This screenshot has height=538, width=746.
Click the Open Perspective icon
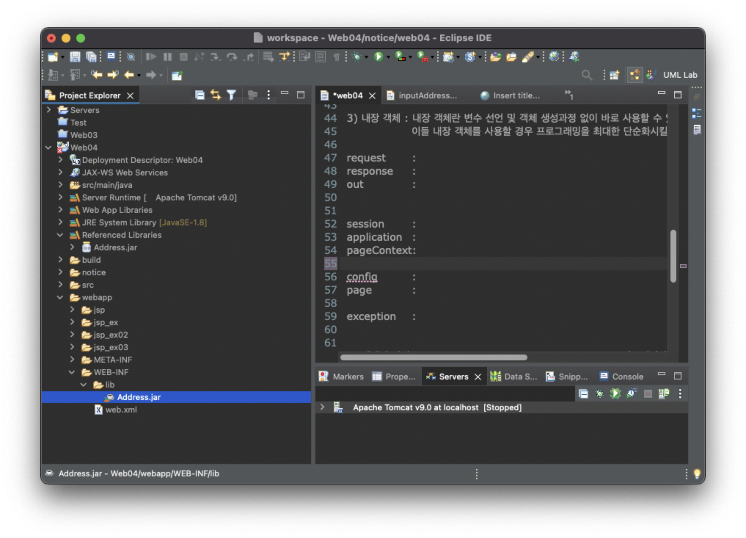614,75
